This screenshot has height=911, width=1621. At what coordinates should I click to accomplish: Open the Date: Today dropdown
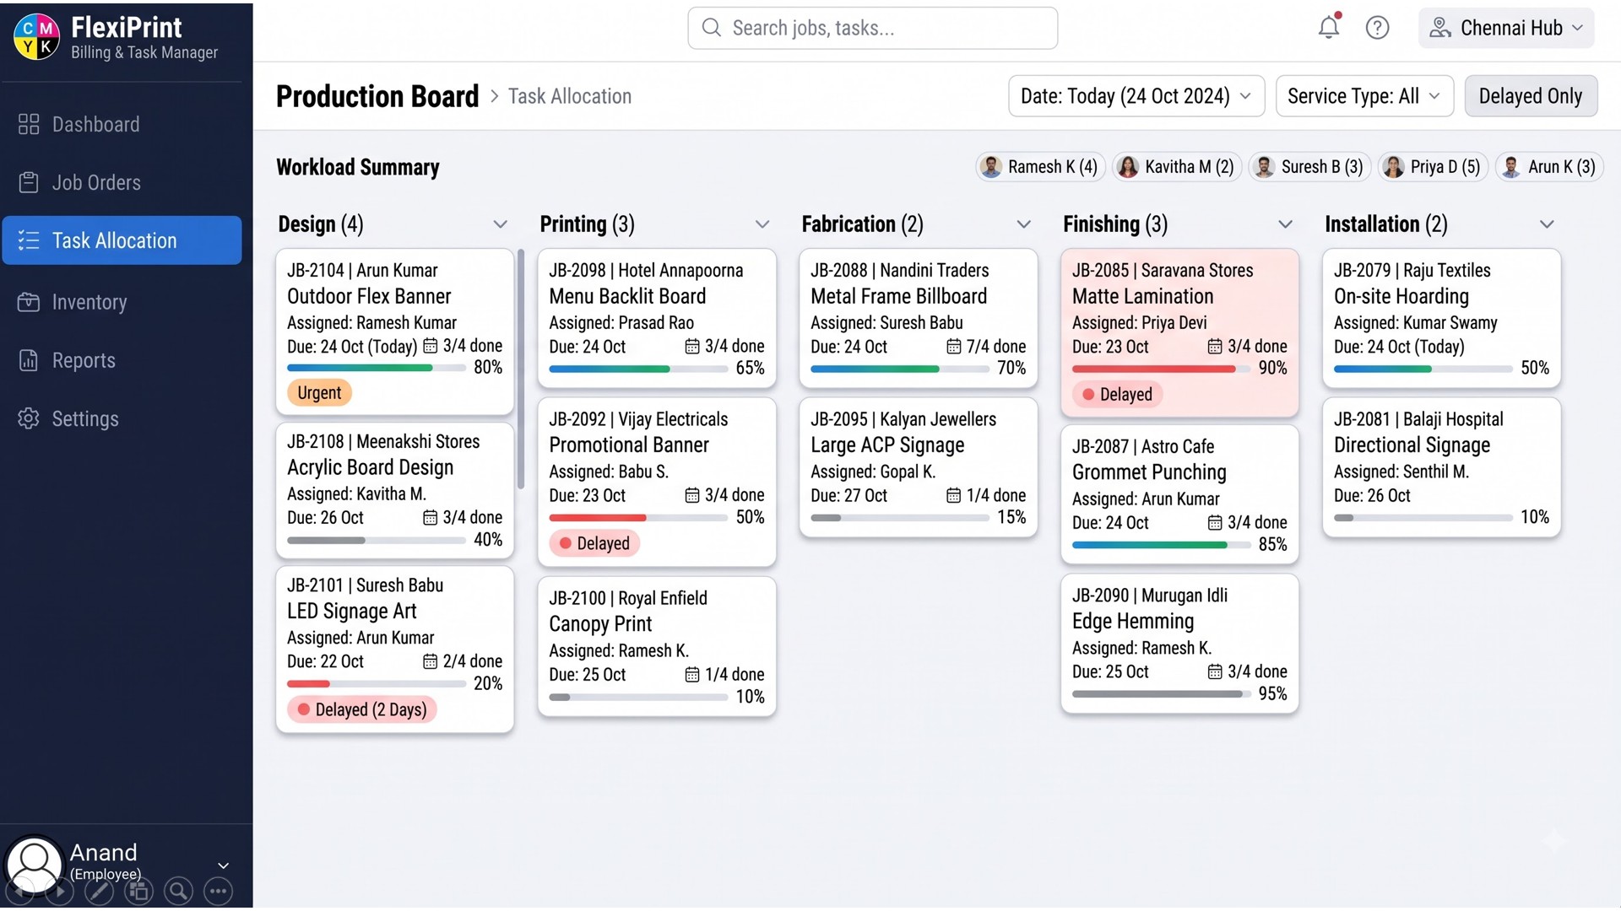[1136, 96]
